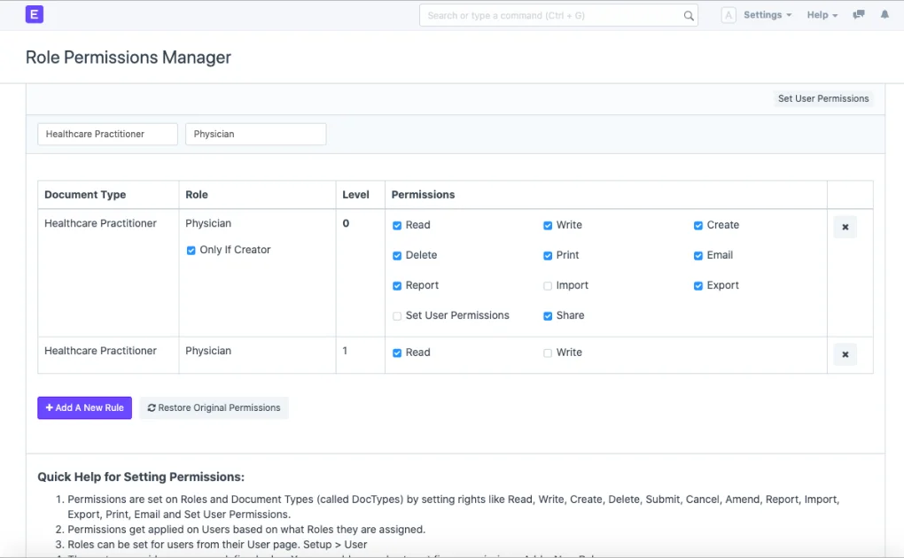Click the refresh icon on Restore Original Permissions
The width and height of the screenshot is (904, 558).
tap(151, 407)
